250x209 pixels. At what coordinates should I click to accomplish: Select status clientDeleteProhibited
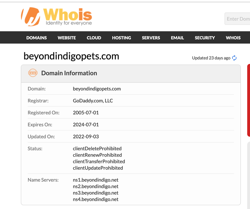tap(97, 148)
